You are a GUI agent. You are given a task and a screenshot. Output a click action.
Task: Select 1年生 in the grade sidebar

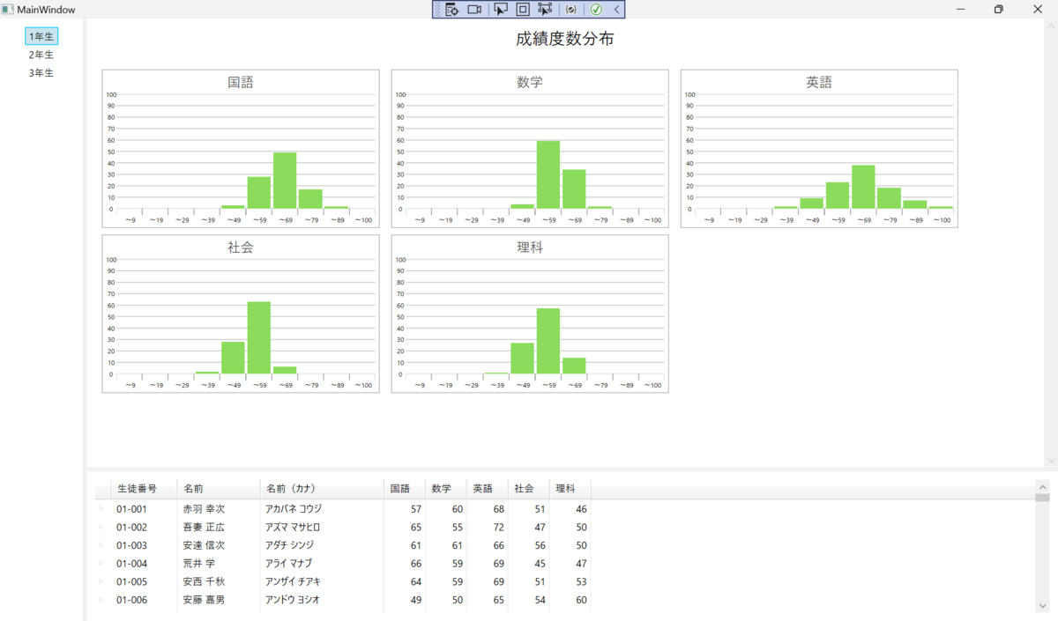click(41, 36)
